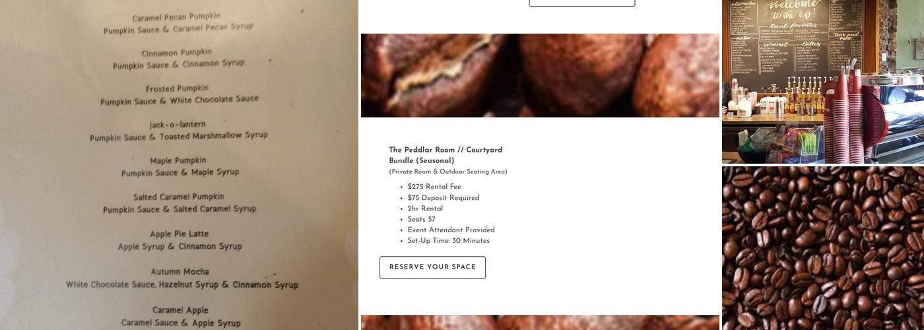Click the Caramel Pecan Pumpkin menu entry
The height and width of the screenshot is (330, 924).
coord(178,23)
